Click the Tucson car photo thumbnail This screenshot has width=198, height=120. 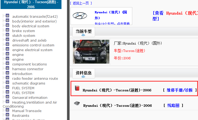(x=91, y=52)
